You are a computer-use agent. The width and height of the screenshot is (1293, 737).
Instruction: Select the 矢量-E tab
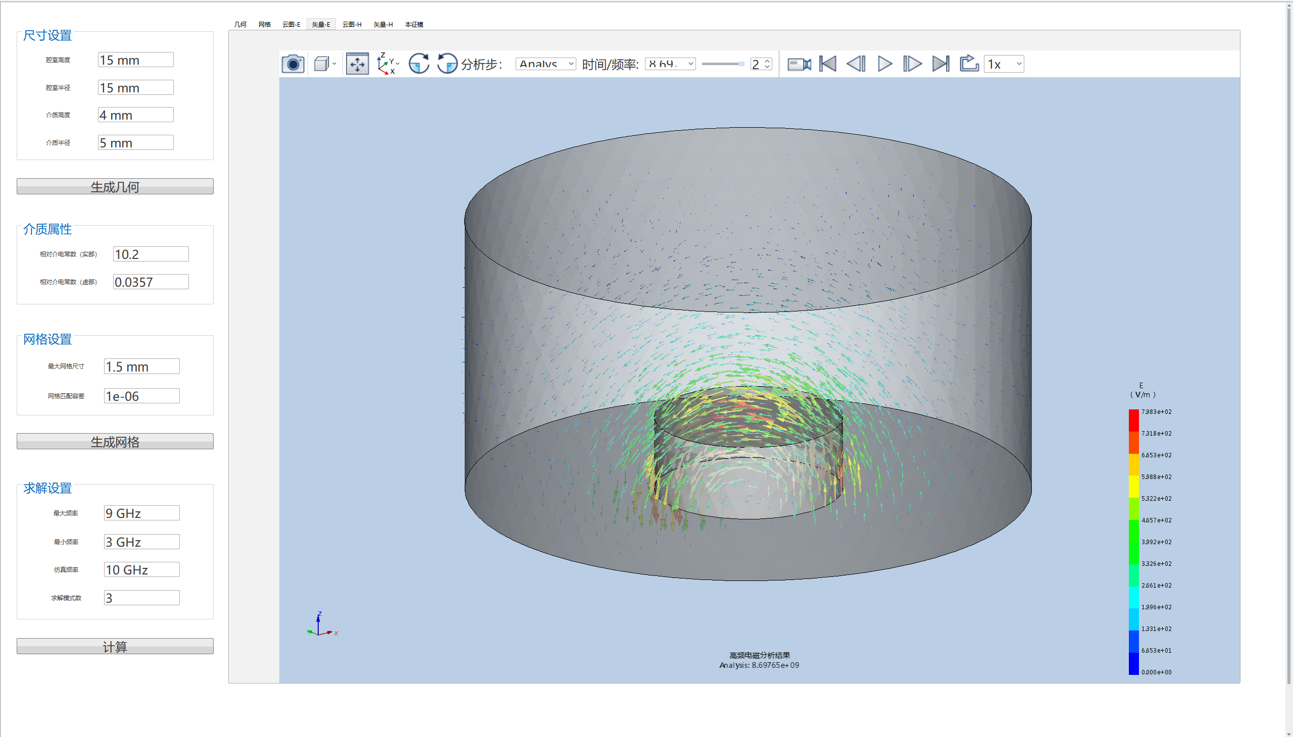321,24
